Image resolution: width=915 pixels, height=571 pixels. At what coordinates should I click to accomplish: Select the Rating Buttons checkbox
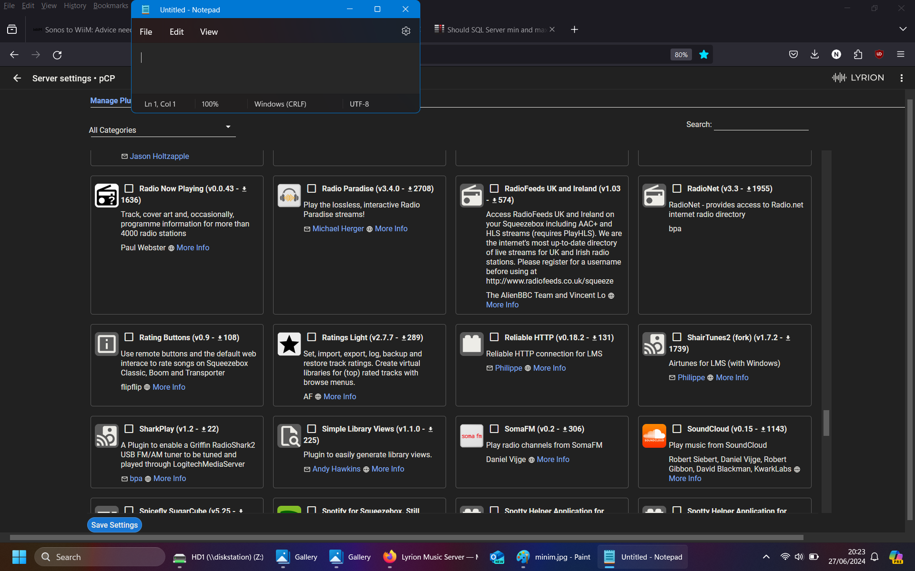coord(129,337)
